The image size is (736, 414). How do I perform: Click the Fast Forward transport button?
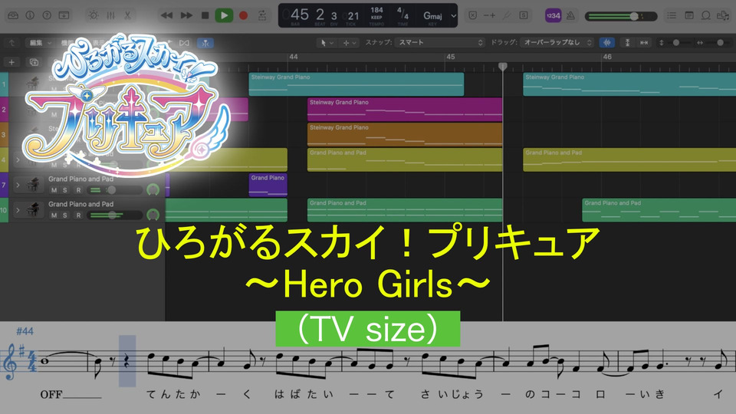186,15
